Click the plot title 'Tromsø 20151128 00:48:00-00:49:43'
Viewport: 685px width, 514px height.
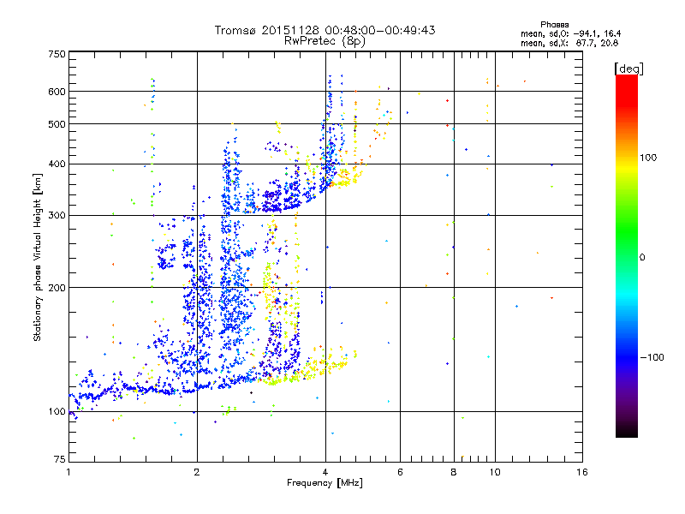point(325,30)
